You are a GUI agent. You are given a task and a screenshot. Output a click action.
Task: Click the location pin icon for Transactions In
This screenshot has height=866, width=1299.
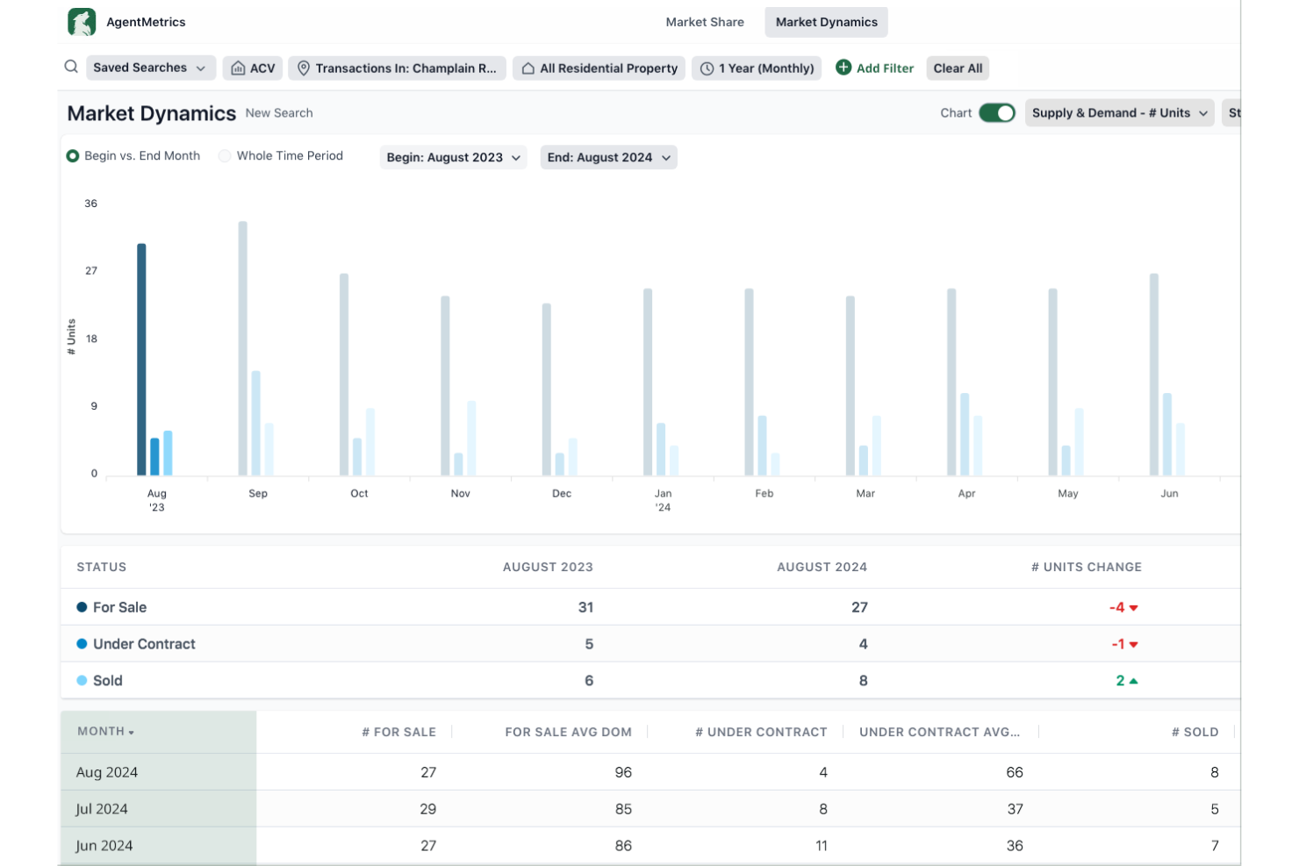[304, 68]
